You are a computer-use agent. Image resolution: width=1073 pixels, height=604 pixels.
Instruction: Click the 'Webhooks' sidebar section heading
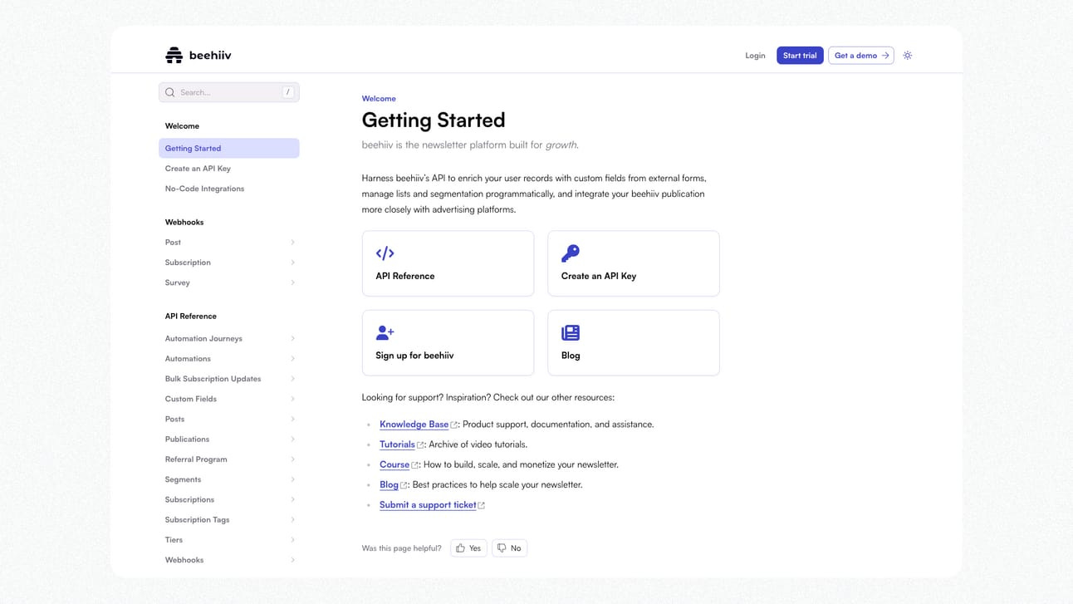(x=184, y=223)
